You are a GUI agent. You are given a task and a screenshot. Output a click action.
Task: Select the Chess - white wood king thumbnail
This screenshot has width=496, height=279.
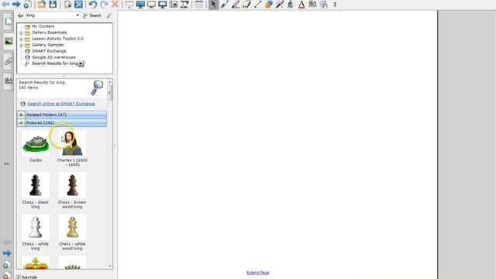pyautogui.click(x=72, y=227)
